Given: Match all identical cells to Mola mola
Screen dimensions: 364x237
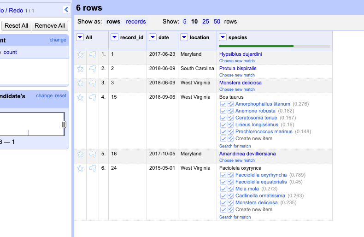Looking at the screenshot, I should (x=230, y=189).
